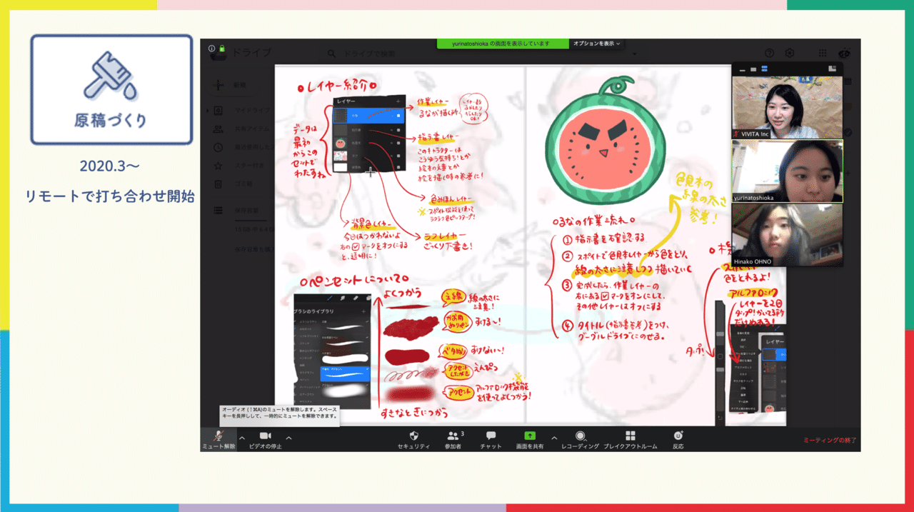Open the チャット panel
Viewport: 914px width, 512px height.
point(491,439)
